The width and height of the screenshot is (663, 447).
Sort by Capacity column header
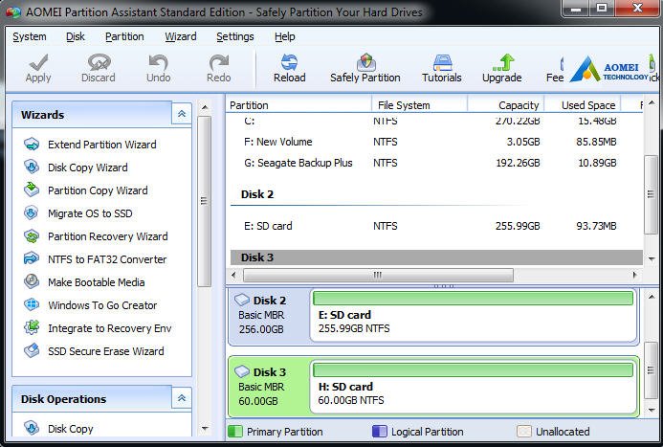click(x=506, y=105)
